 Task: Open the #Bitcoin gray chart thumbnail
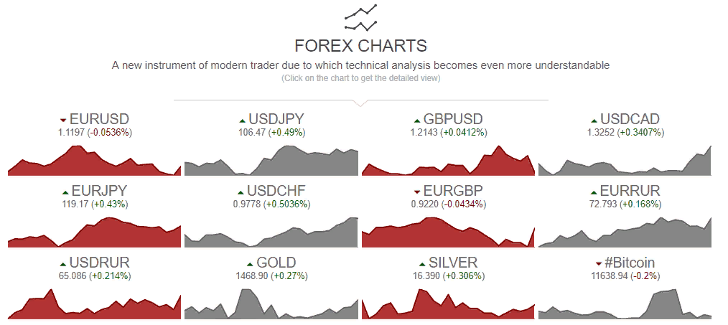625,303
